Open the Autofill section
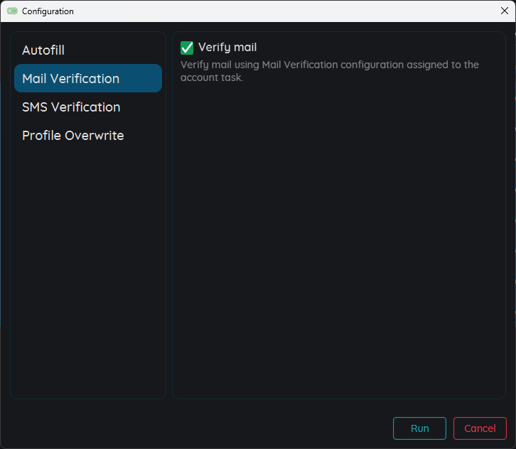 tap(43, 50)
